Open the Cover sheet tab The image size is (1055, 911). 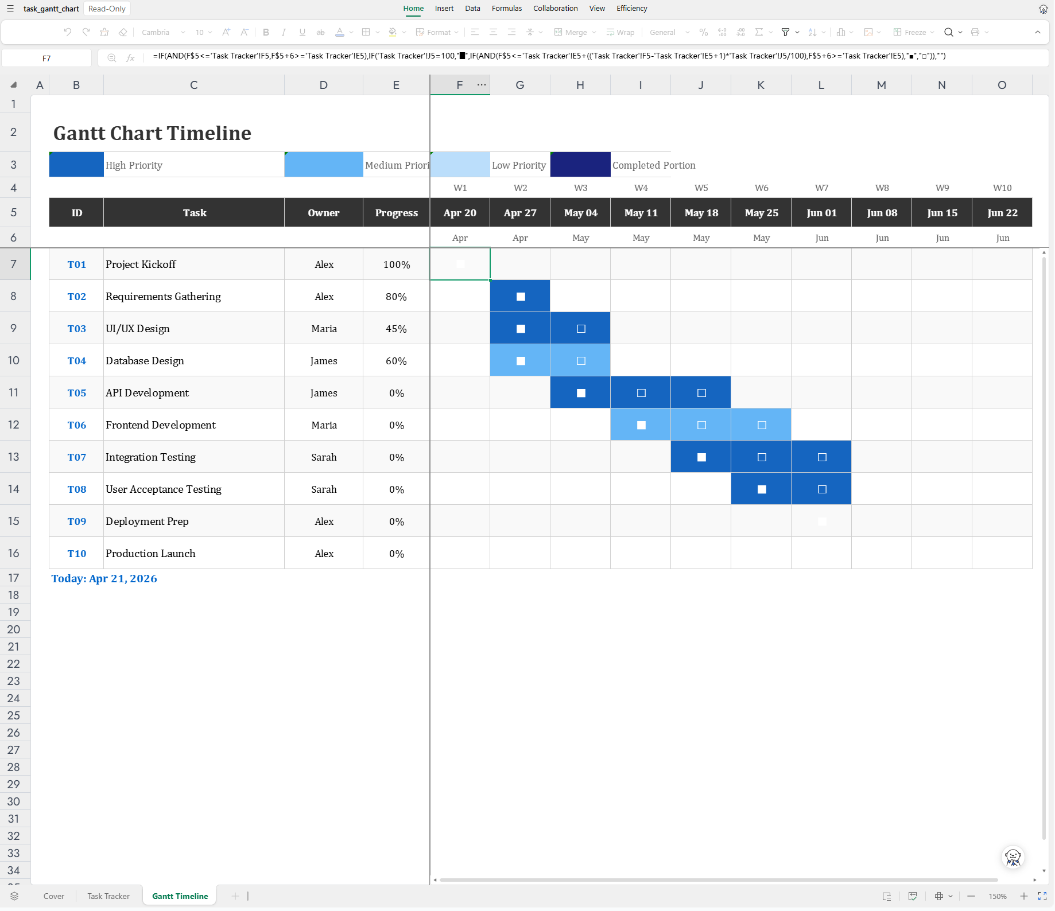[x=54, y=896]
